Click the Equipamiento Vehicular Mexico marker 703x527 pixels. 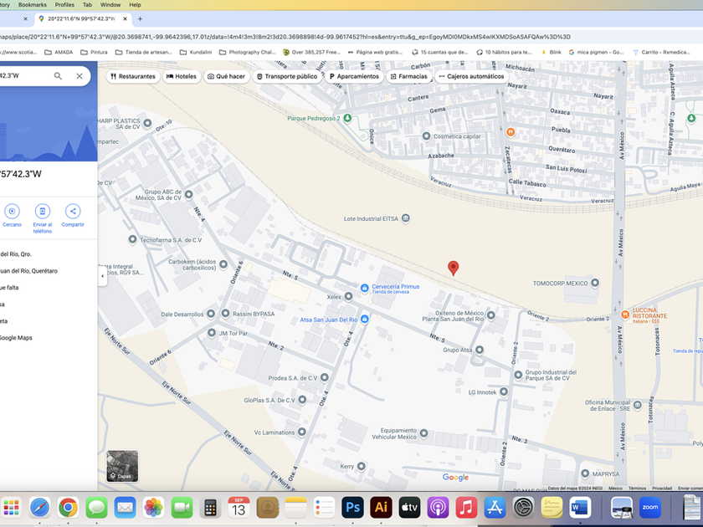pyautogui.click(x=423, y=433)
